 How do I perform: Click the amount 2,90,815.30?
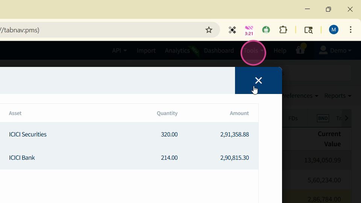pos(234,158)
